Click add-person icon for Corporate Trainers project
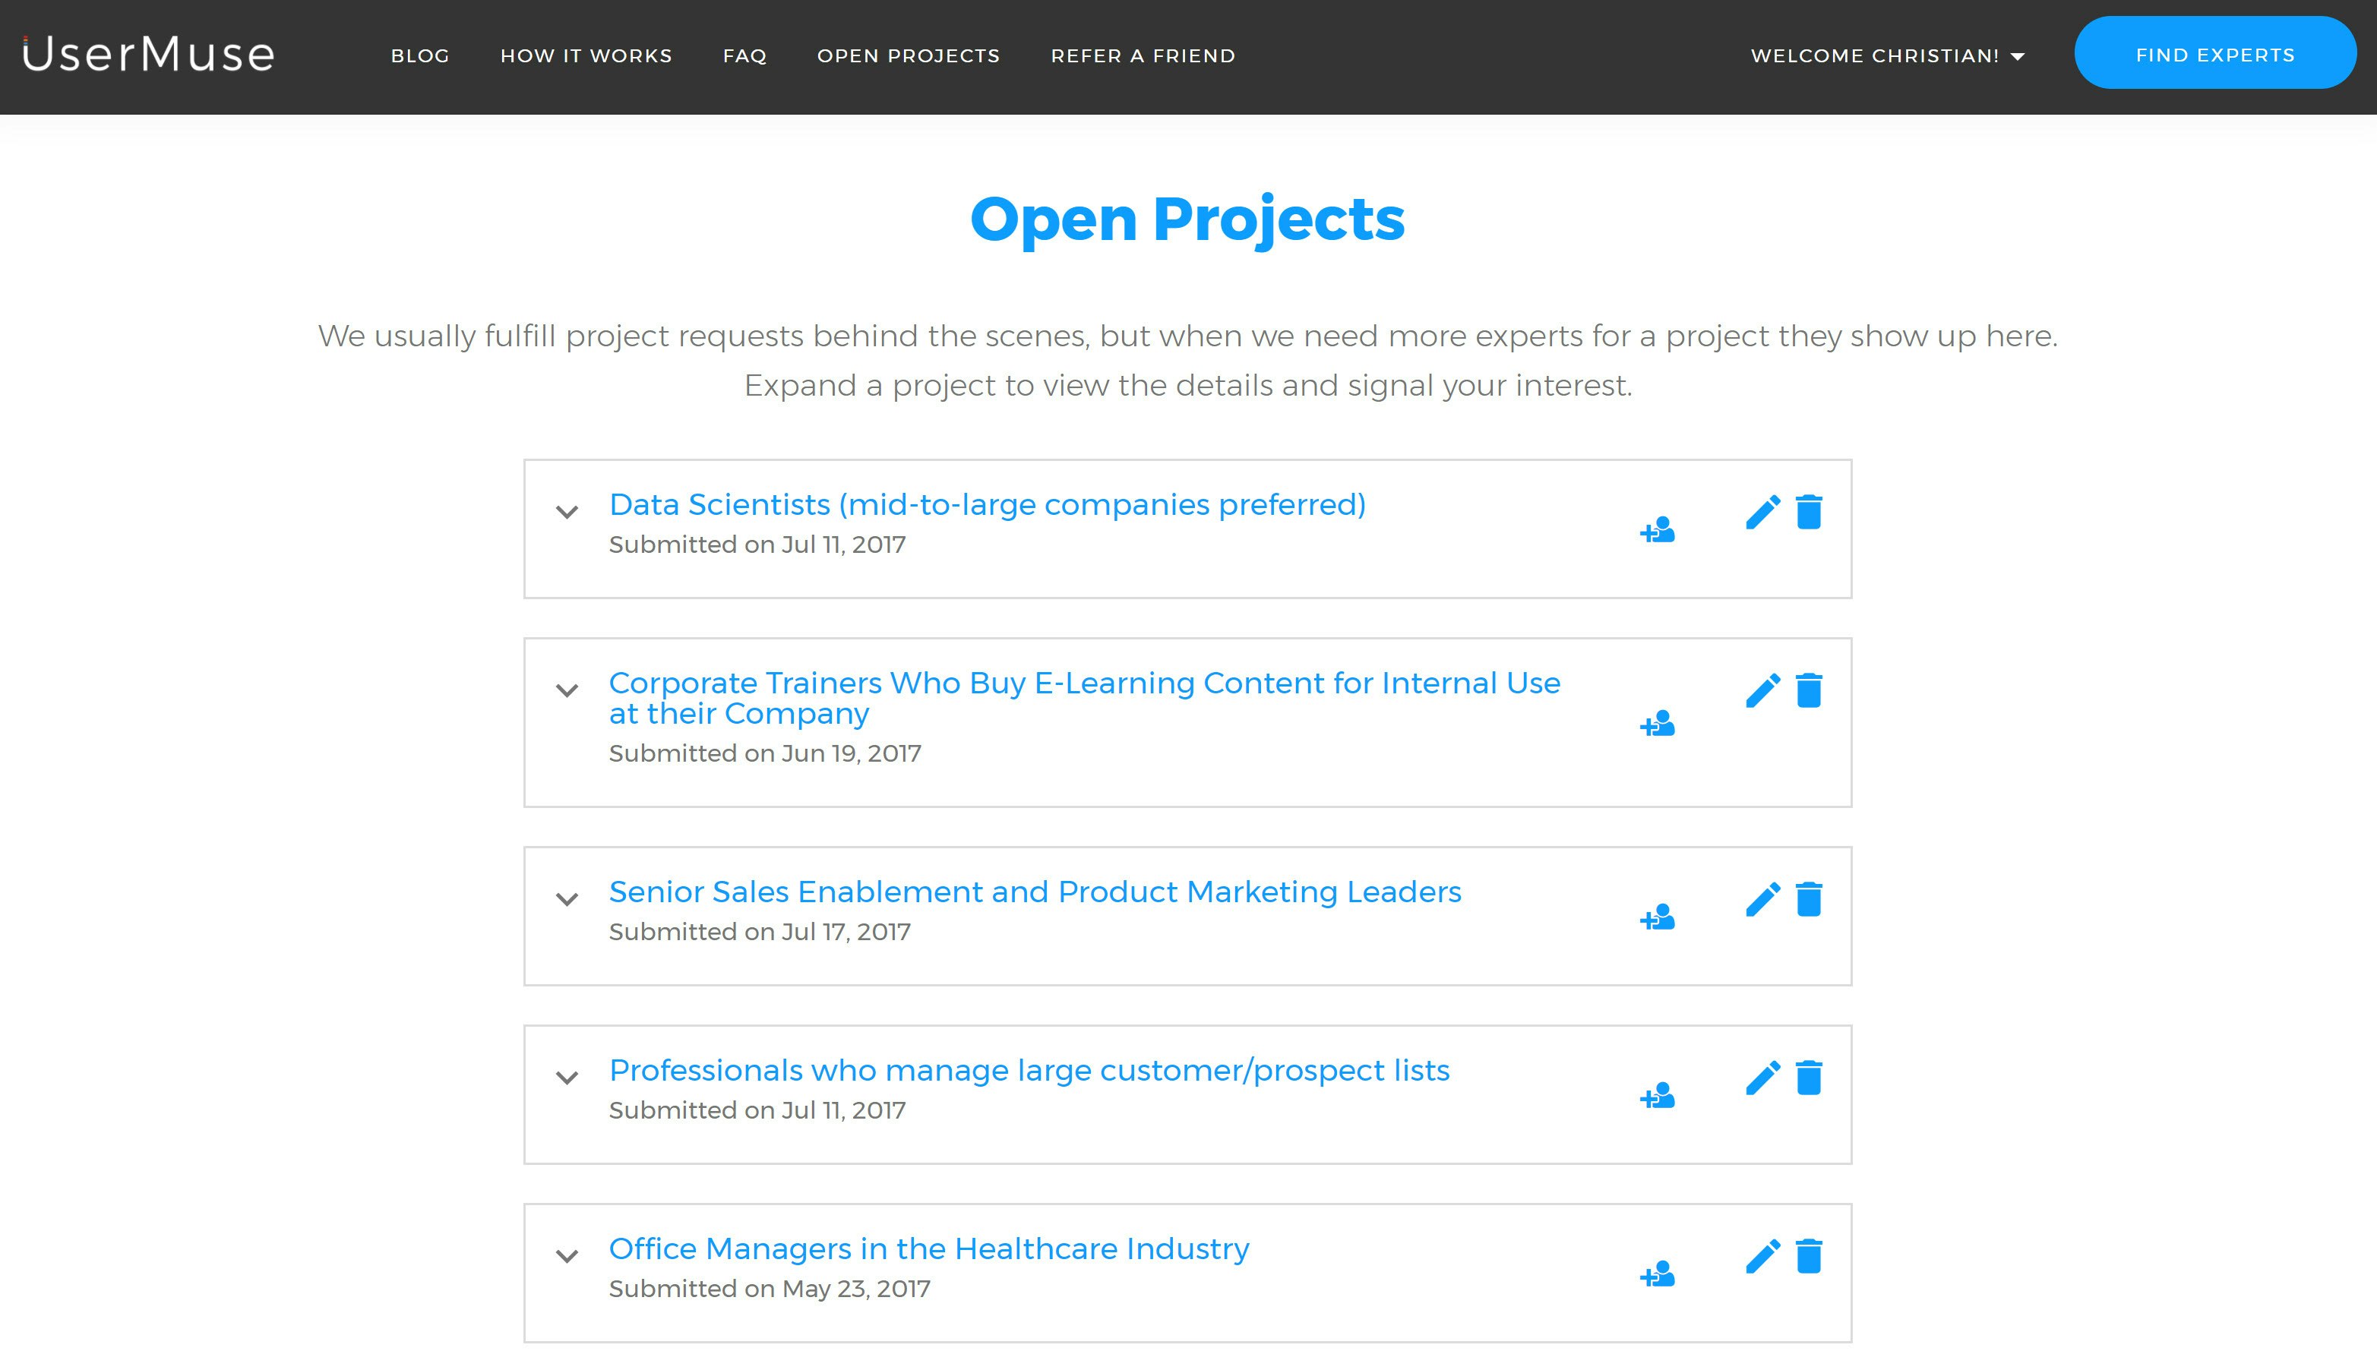 (x=1658, y=724)
